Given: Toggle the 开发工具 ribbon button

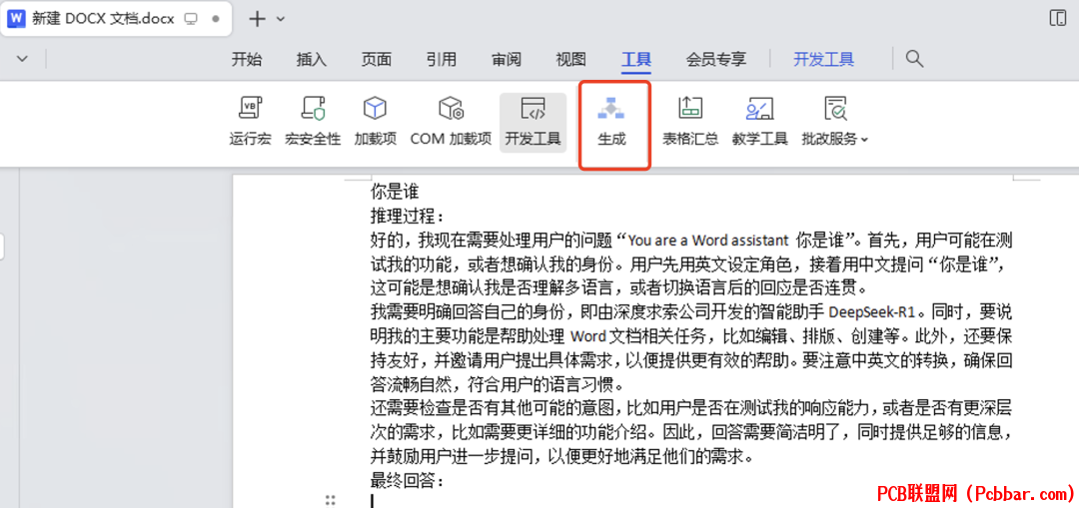Looking at the screenshot, I should click(533, 123).
